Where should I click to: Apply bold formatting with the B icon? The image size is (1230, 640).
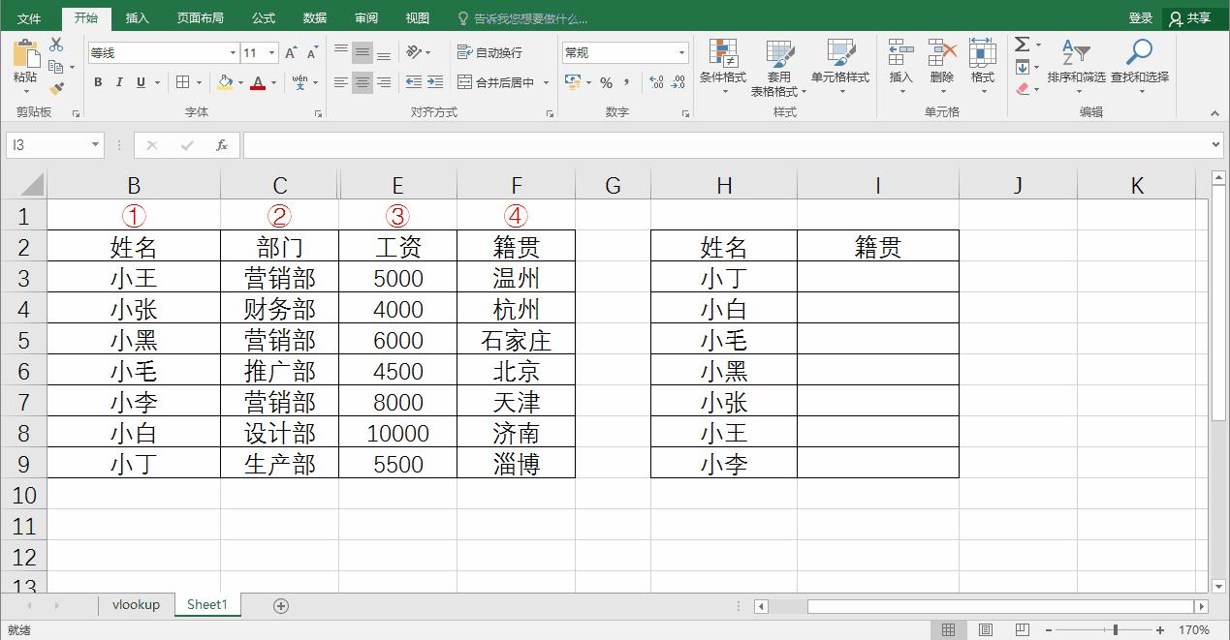point(97,82)
